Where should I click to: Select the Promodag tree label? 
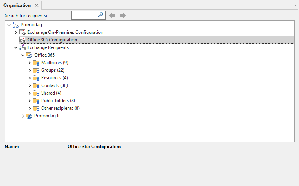click(x=31, y=25)
